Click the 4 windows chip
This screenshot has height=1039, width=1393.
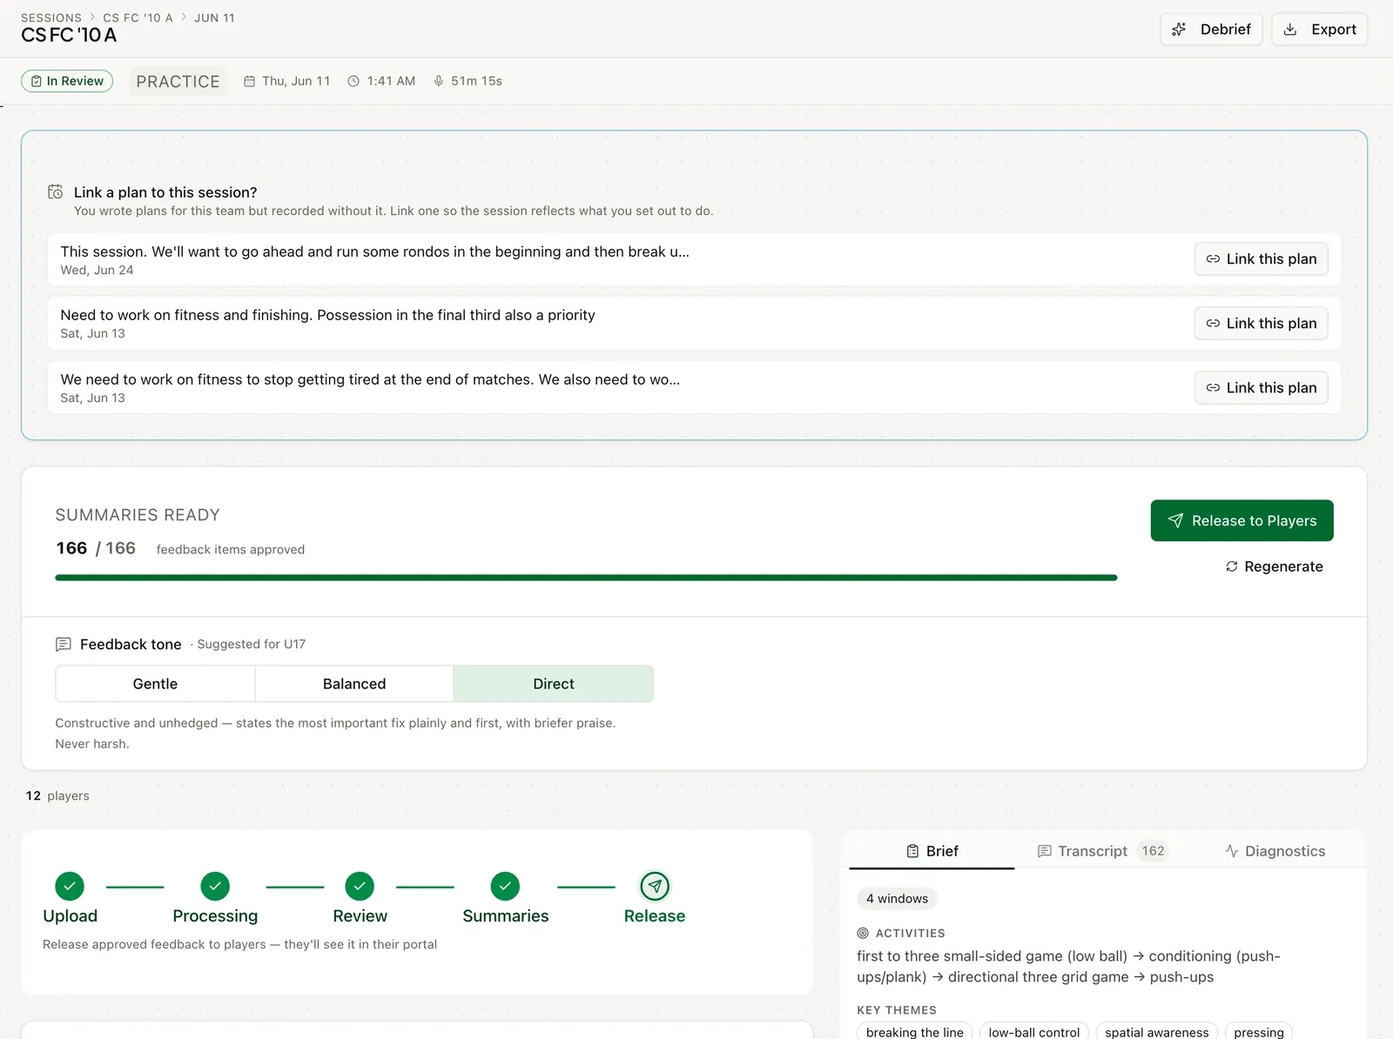(x=897, y=899)
